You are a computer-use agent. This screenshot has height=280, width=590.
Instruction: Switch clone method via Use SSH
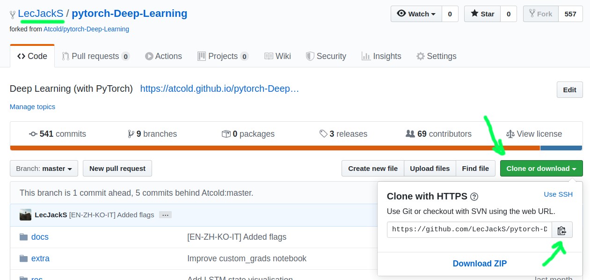pyautogui.click(x=558, y=194)
